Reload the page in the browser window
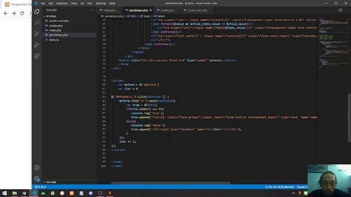351x197 pixels. 22,13
